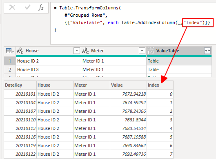Open the Table link in row 1
The image size is (216, 159).
pyautogui.click(x=153, y=61)
